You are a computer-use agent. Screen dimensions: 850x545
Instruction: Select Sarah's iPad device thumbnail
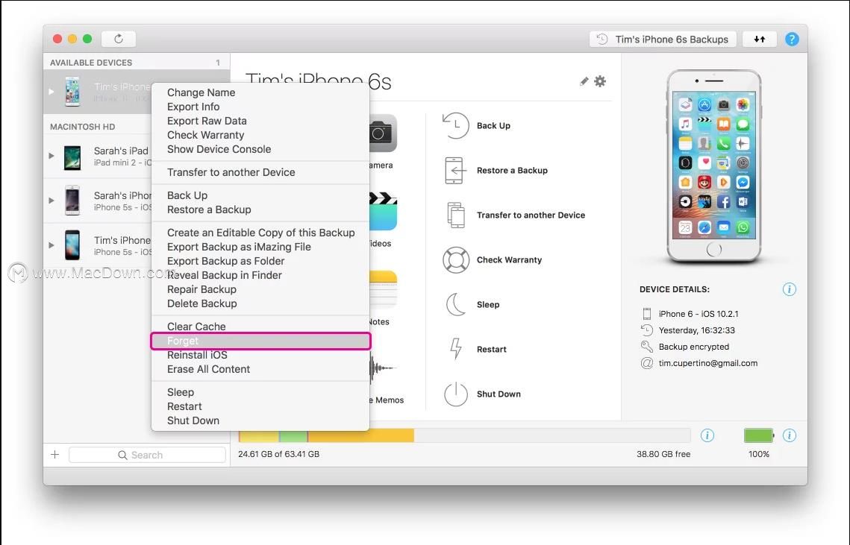[x=72, y=157]
